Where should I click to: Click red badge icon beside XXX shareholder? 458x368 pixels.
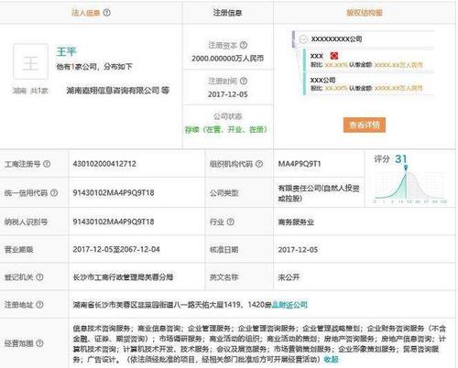click(x=334, y=56)
